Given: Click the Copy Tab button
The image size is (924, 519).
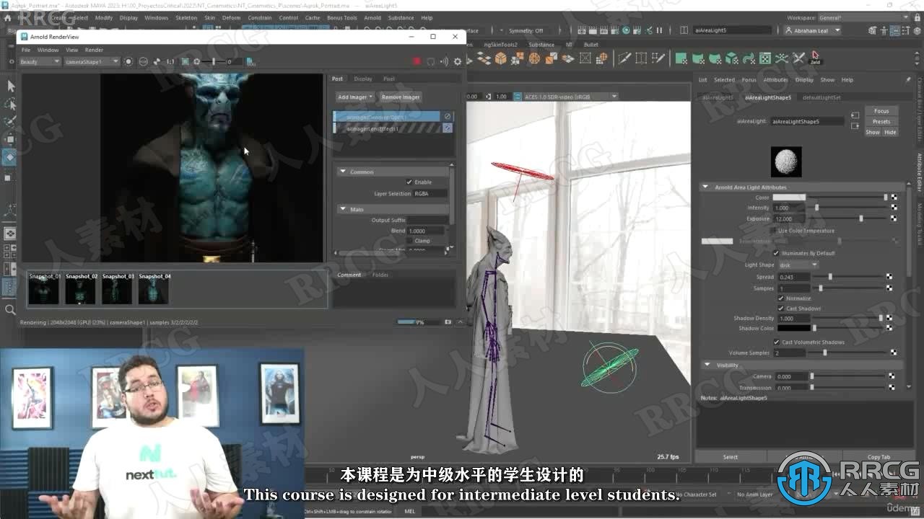Looking at the screenshot, I should pos(879,457).
